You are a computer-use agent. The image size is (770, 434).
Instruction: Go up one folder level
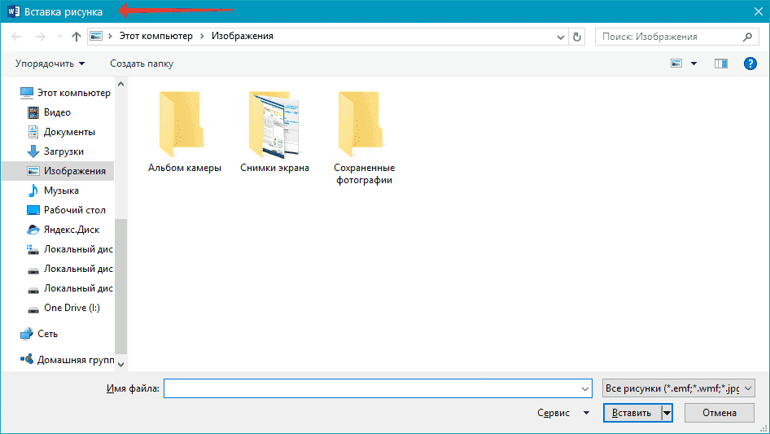(77, 37)
